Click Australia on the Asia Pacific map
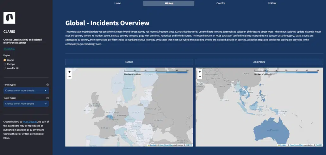The width and height of the screenshot is (326, 155). click(272, 130)
